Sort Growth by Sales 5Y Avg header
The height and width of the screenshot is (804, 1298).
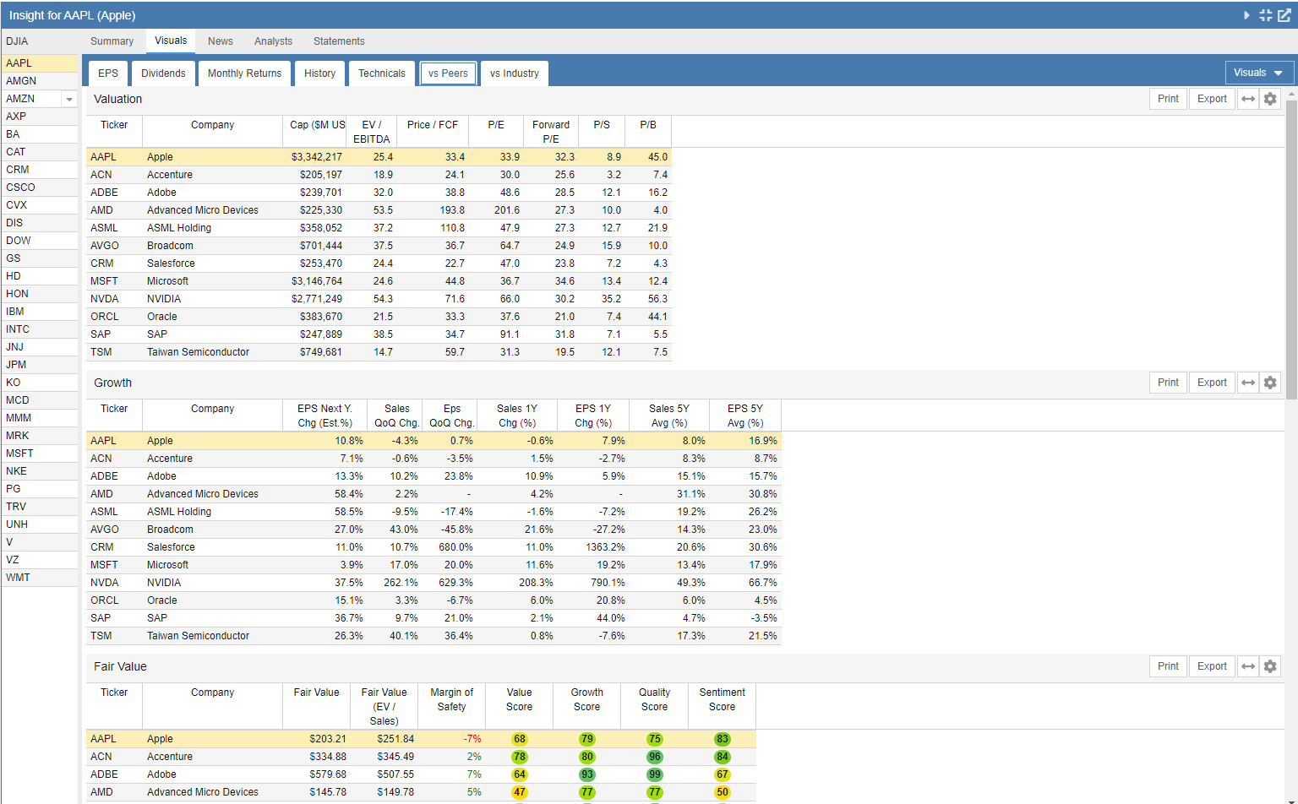click(x=669, y=416)
